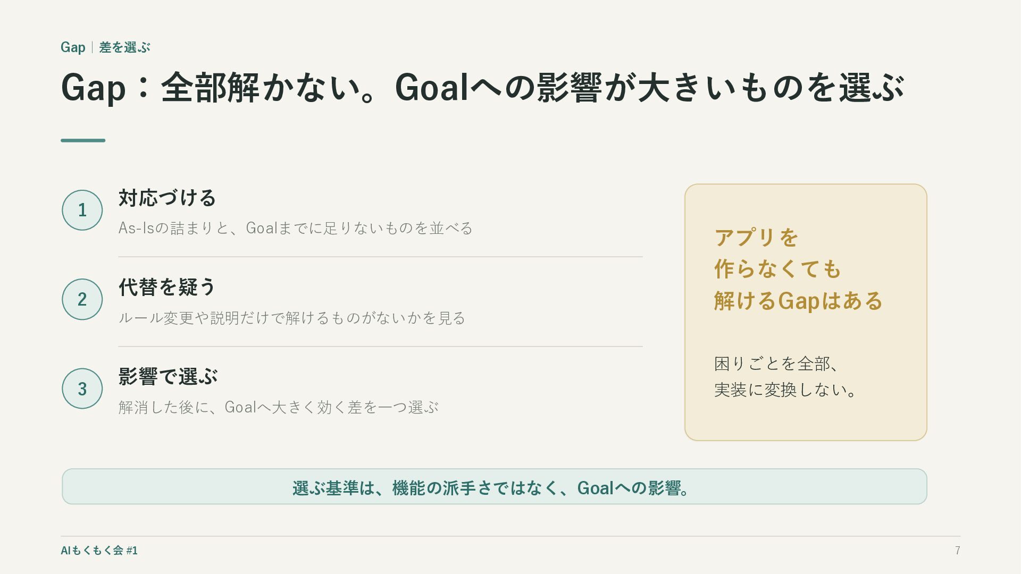Viewport: 1021px width, 574px height.
Task: Click the description 解消した後に、Goalへ大きく効く
Action: click(279, 407)
